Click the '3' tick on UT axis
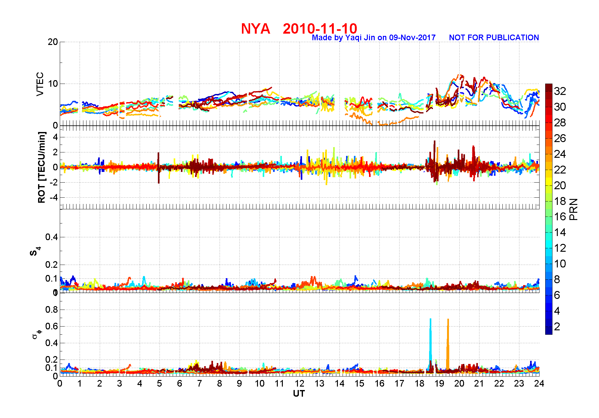599x418 pixels. pyautogui.click(x=120, y=383)
